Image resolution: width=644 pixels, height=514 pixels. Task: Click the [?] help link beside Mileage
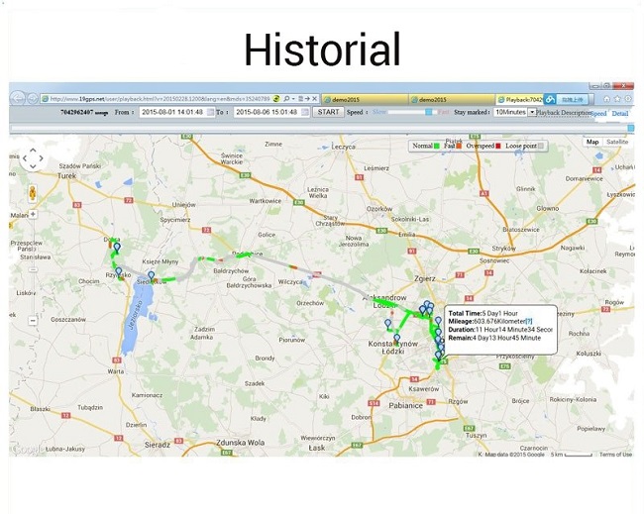[x=529, y=322]
